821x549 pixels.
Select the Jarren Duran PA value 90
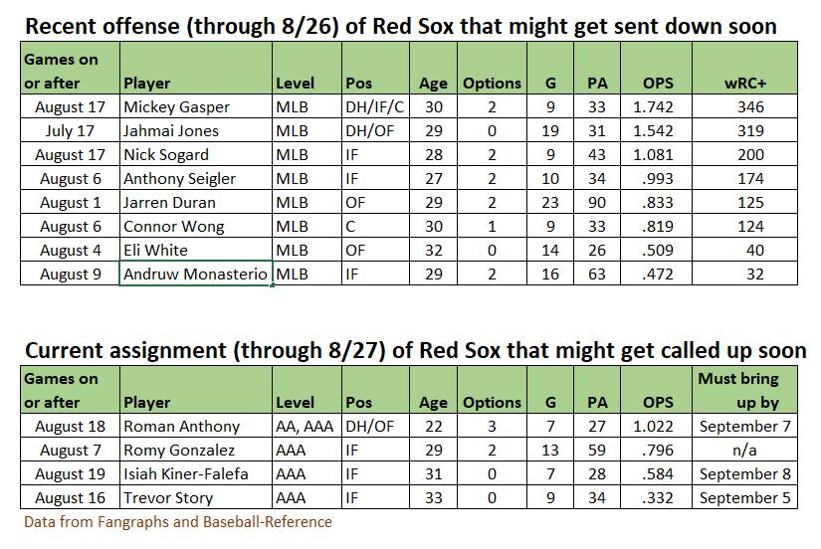click(597, 202)
